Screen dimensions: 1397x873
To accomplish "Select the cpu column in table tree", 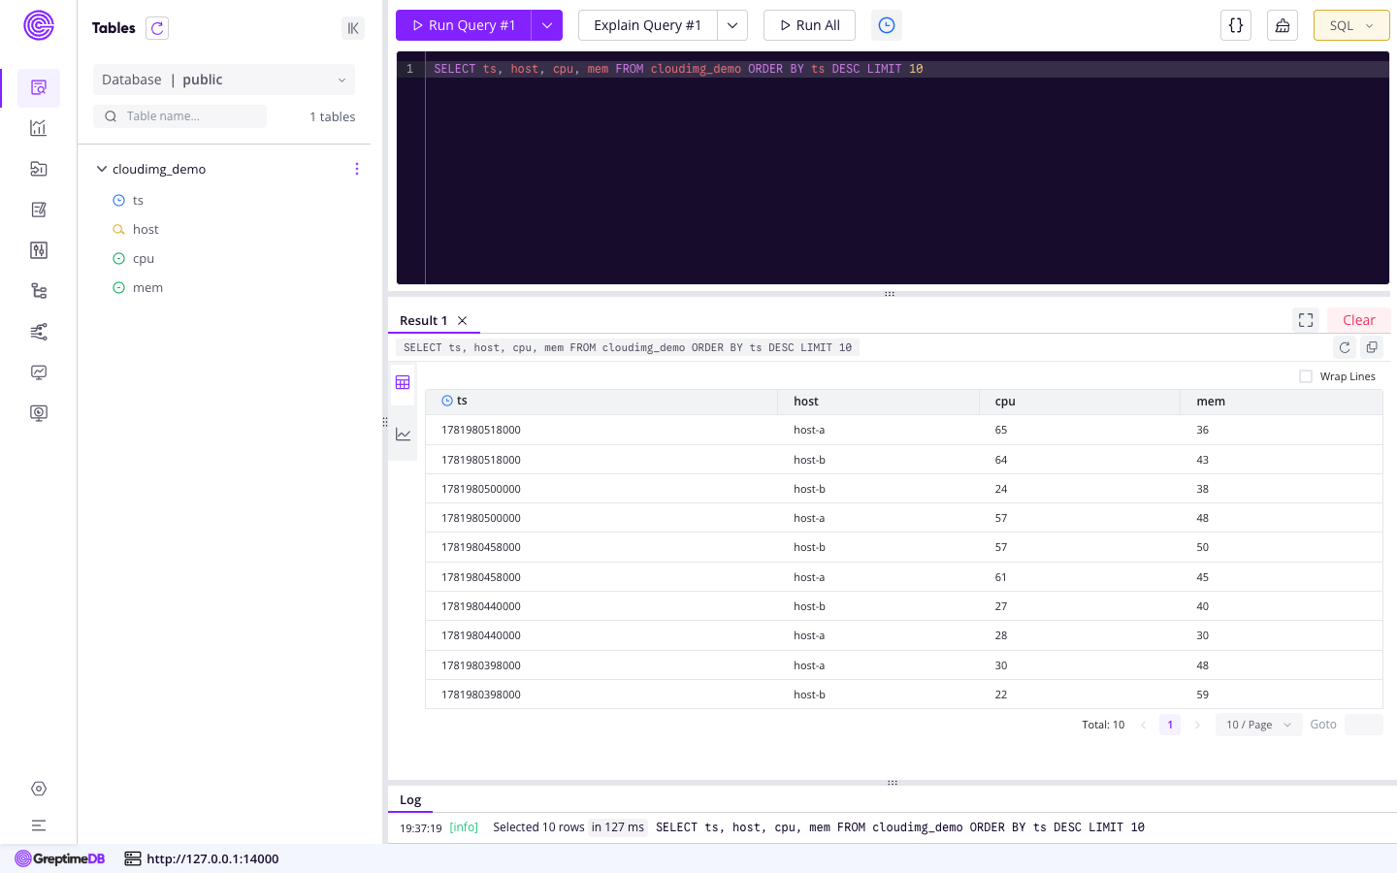I will [x=144, y=259].
